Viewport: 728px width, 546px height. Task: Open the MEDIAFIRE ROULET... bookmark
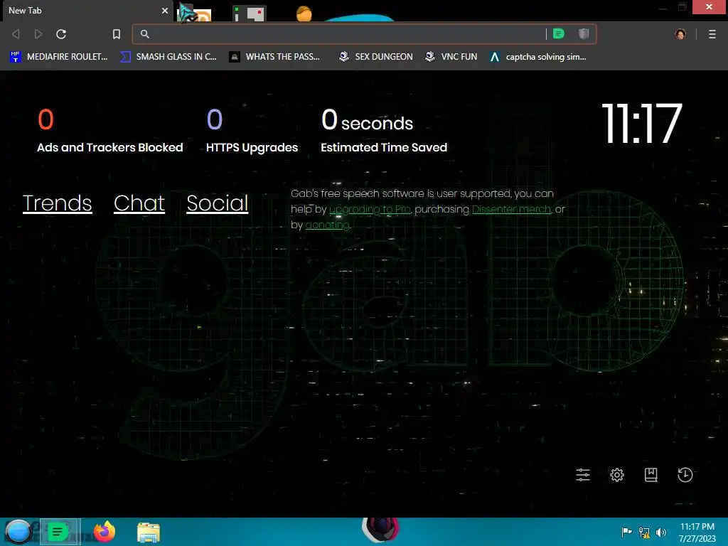point(58,57)
